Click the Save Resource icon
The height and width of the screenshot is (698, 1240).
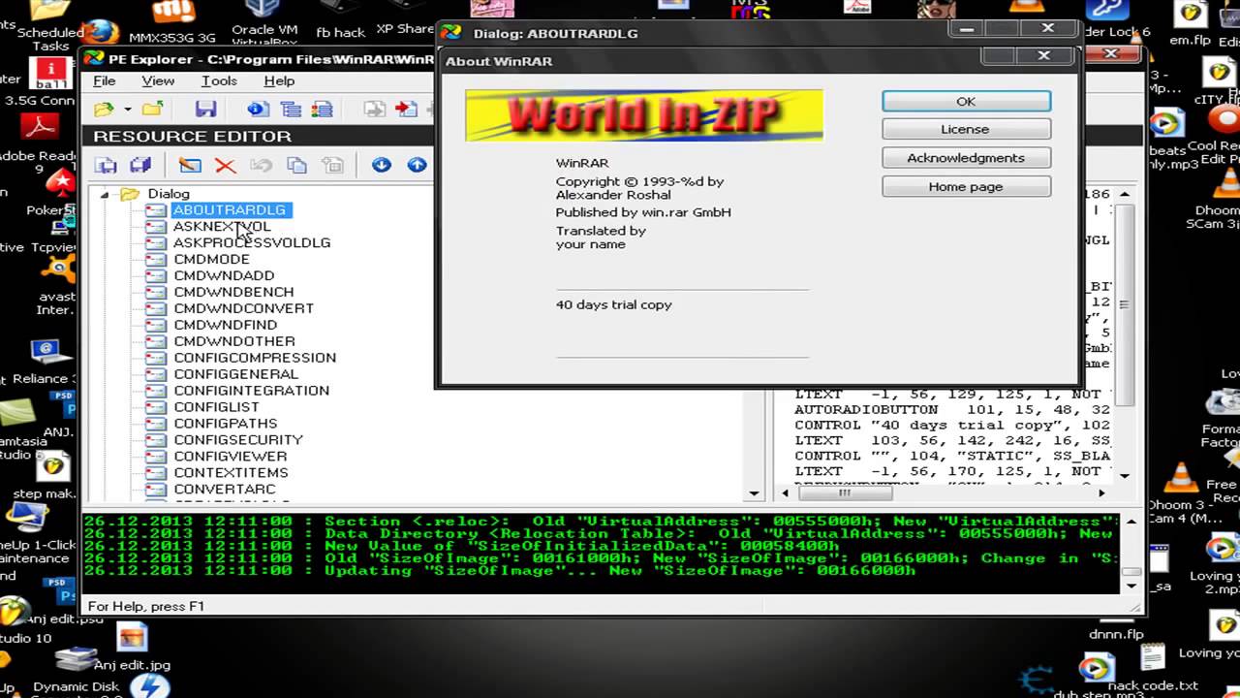(105, 165)
